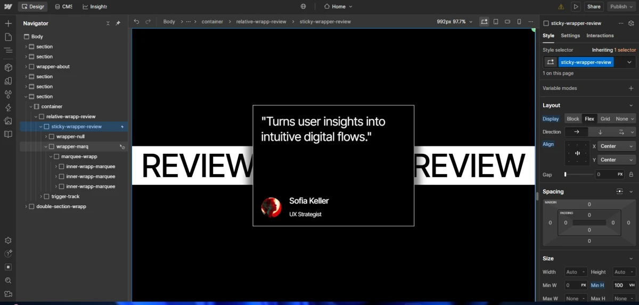The height and width of the screenshot is (305, 639).
Task: Pin the Navigator panel
Action: [118, 23]
